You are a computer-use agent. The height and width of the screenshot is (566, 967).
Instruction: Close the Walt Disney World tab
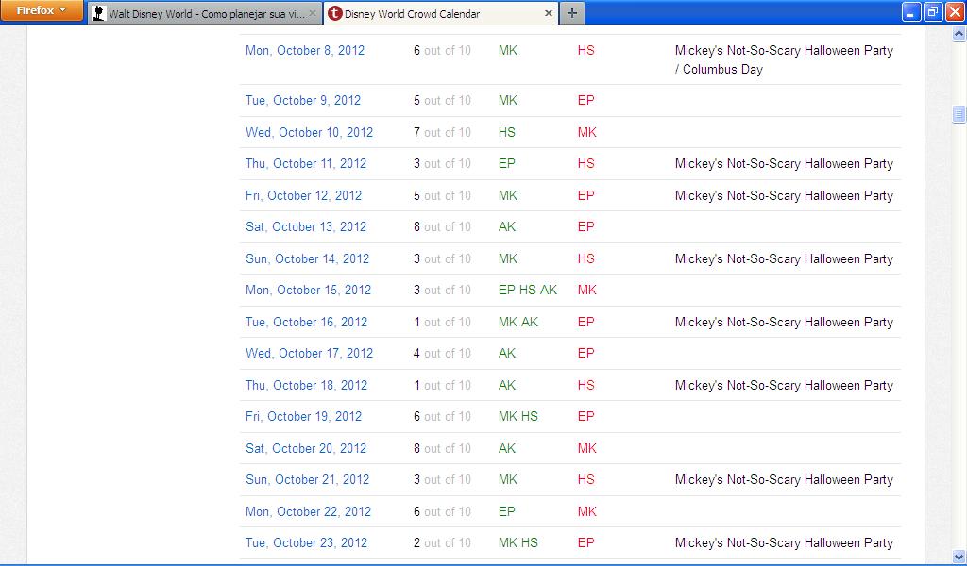point(314,14)
